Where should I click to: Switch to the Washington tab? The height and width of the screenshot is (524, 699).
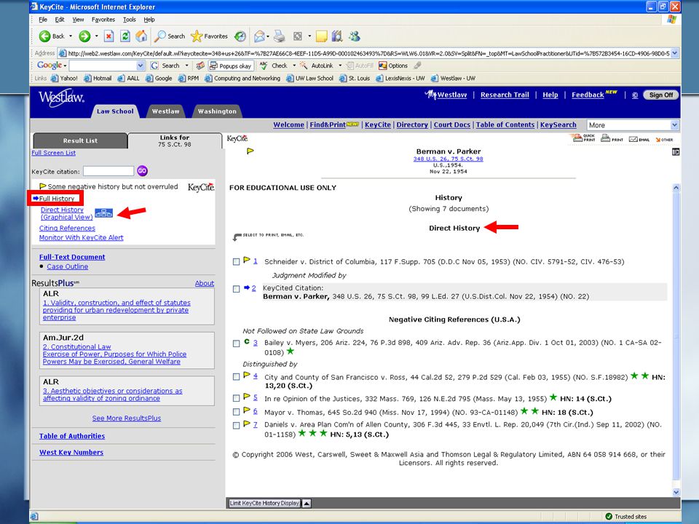(217, 111)
